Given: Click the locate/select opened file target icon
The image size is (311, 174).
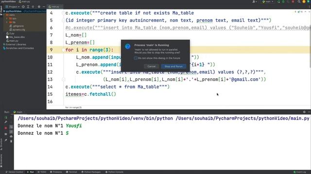Looking at the screenshot, I should coord(23,7).
